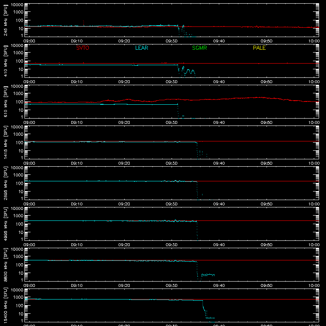Click the green SGMR legend label
Viewport: 326px width, 326px height.
(x=199, y=48)
